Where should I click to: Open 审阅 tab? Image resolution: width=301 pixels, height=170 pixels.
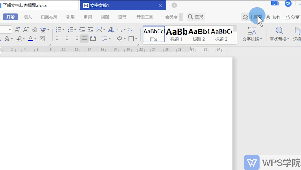click(x=88, y=17)
